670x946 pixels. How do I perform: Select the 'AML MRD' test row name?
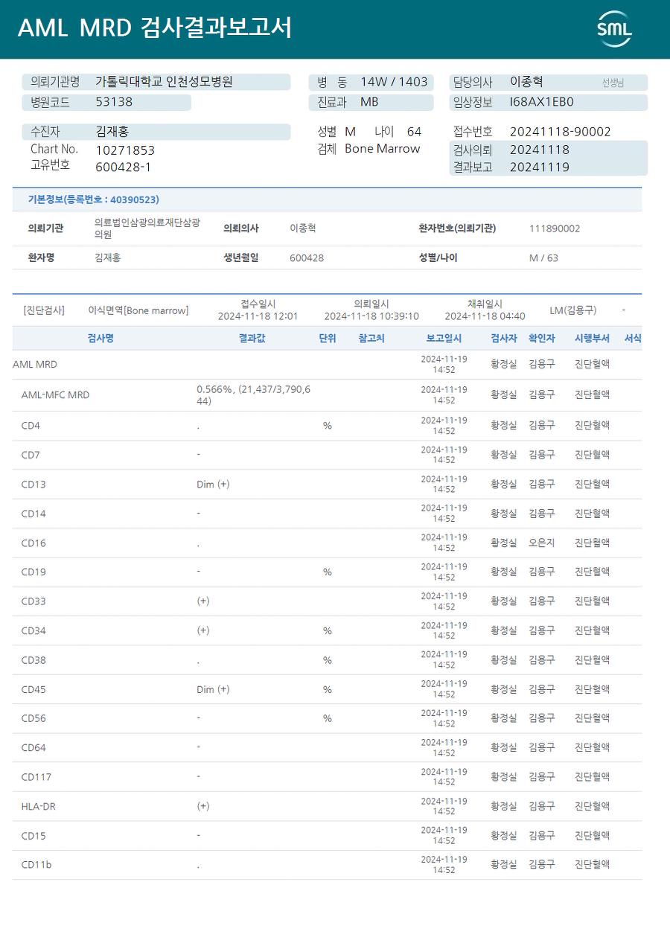click(35, 365)
